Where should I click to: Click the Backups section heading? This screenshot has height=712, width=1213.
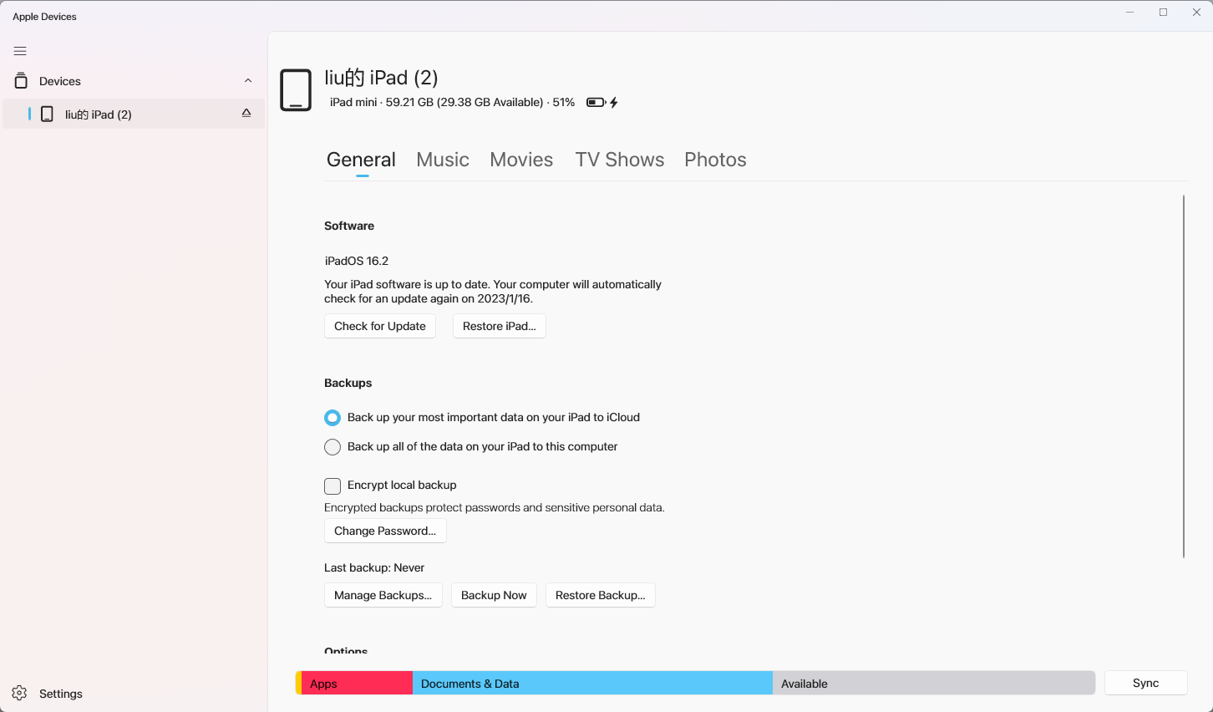(x=348, y=383)
